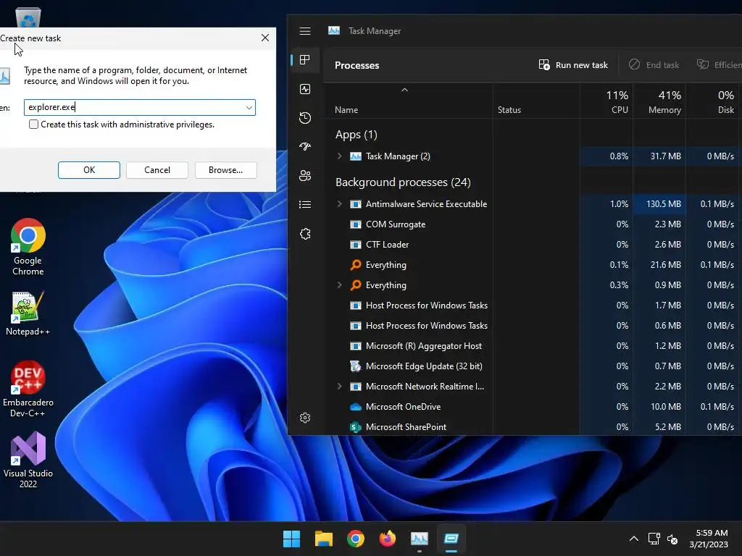742x556 pixels.
Task: Click the network icon in system tray
Action: 654,539
